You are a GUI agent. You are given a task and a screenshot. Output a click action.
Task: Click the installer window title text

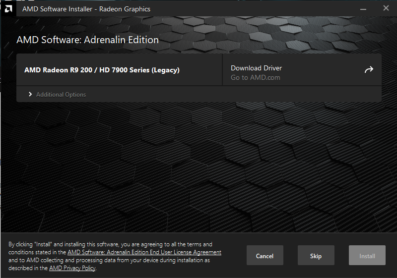(86, 9)
